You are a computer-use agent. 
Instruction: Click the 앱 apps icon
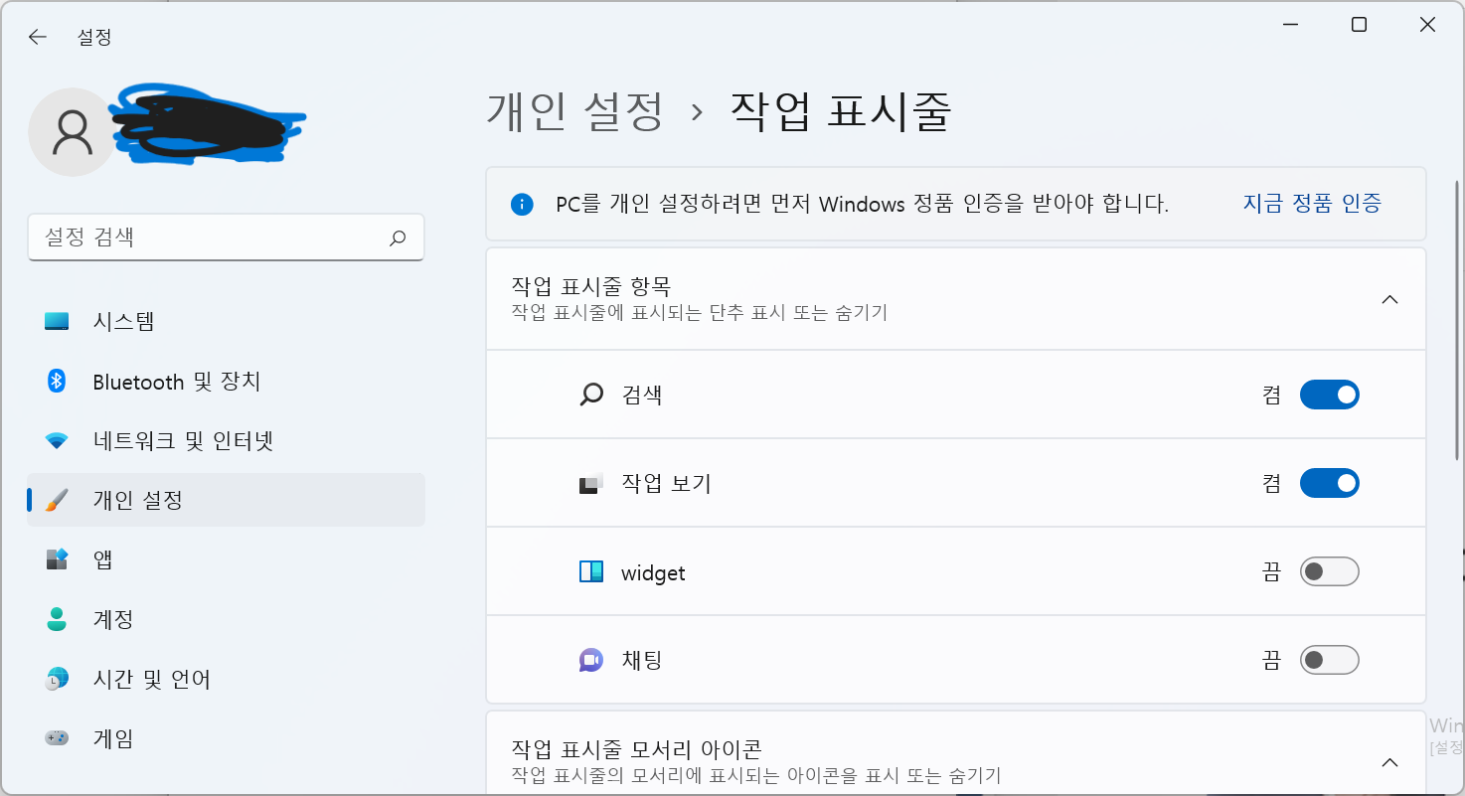57,559
